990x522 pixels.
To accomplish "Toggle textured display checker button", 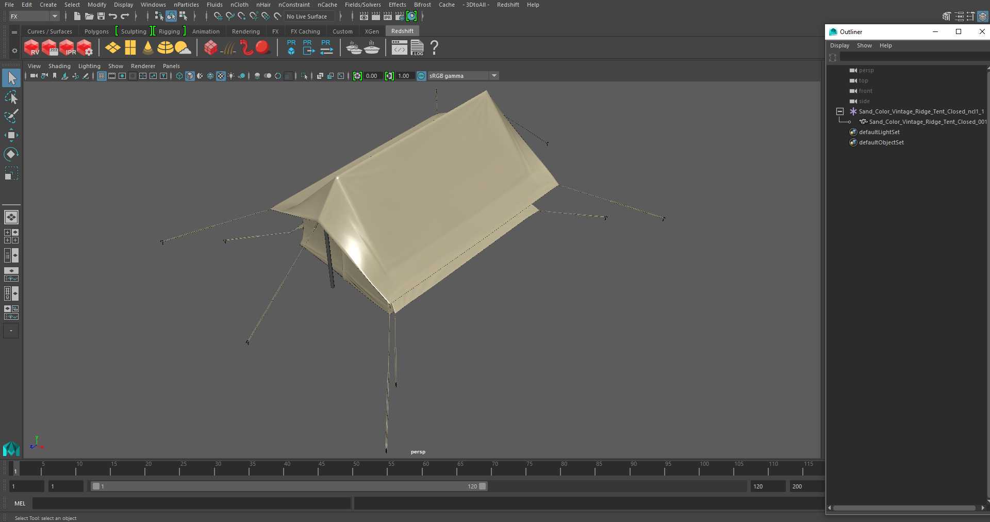I will [x=221, y=76].
